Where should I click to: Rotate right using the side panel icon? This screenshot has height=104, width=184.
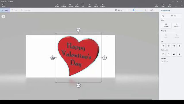(169, 54)
